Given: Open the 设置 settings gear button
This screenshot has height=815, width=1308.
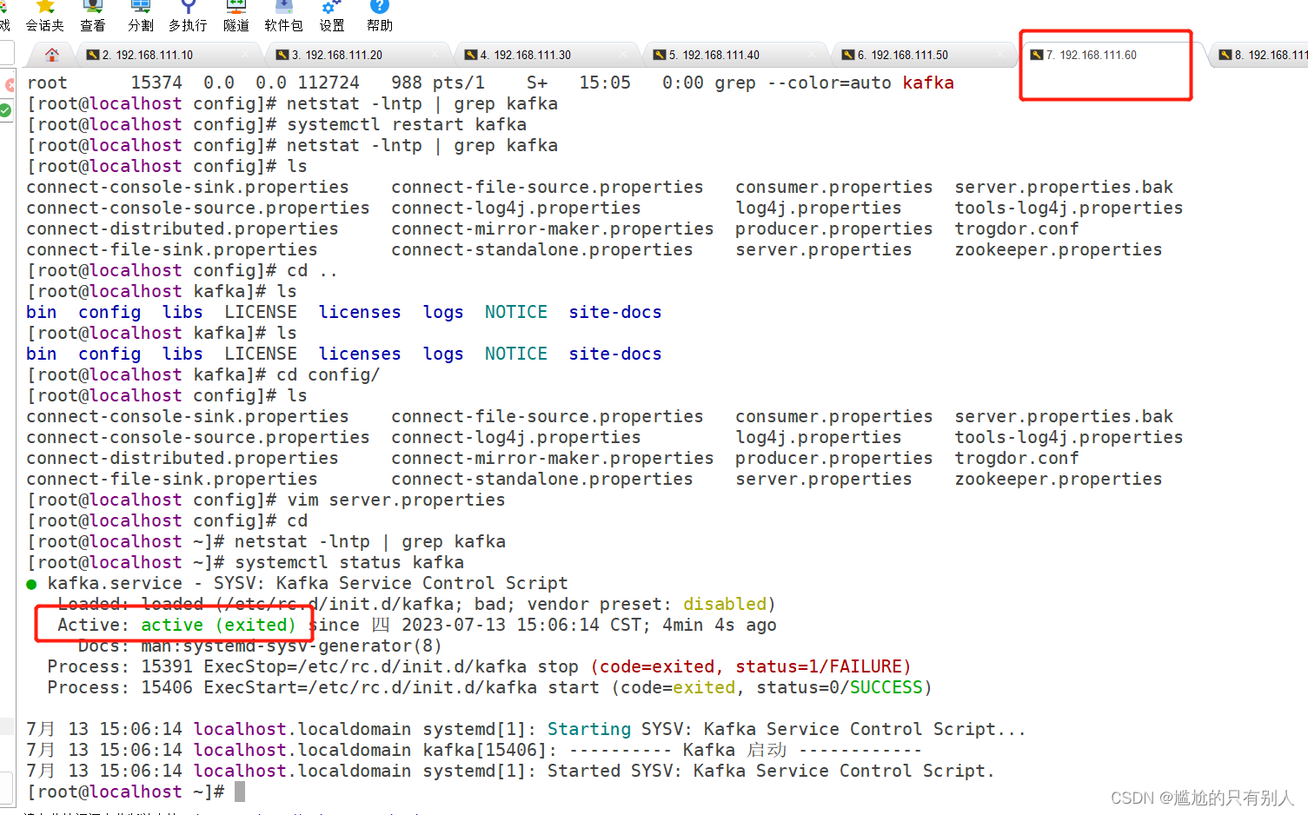Looking at the screenshot, I should [x=332, y=17].
